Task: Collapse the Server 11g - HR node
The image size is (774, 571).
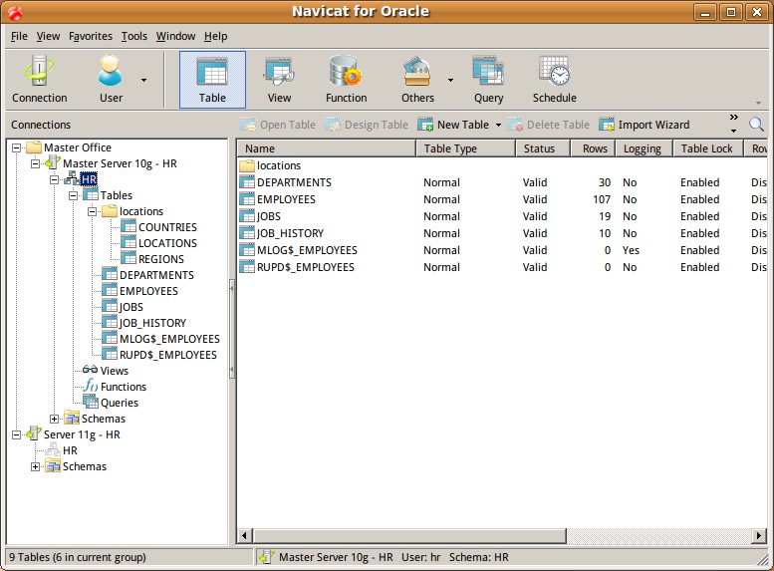Action: (16, 434)
